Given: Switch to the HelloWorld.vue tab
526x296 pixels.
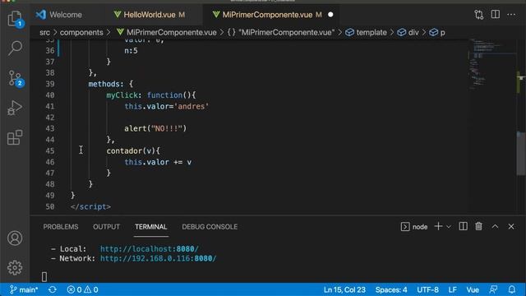Looking at the screenshot, I should 150,15.
